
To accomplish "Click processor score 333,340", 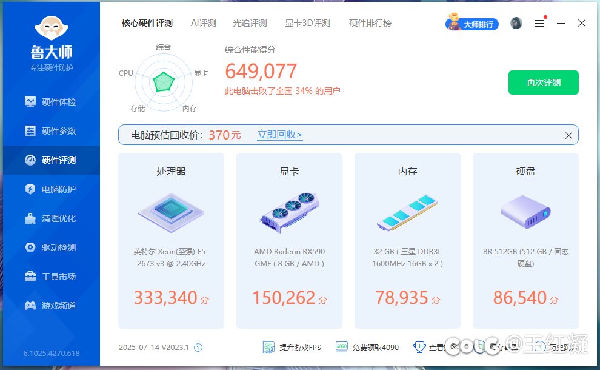I will tap(165, 298).
